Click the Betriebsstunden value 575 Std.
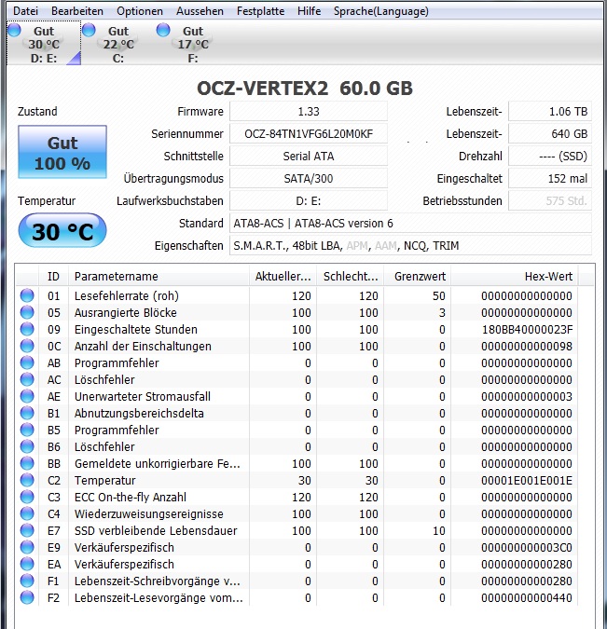 click(550, 200)
